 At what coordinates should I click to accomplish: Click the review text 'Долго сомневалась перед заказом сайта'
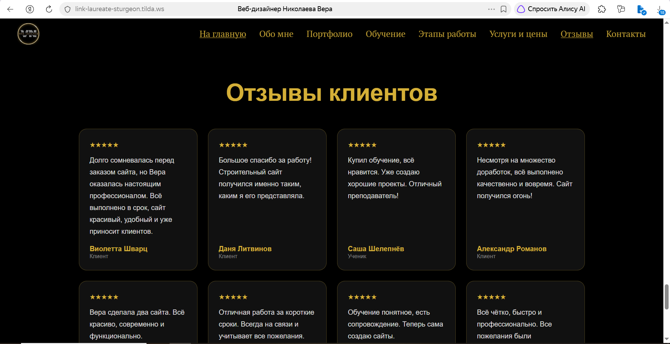(x=132, y=196)
